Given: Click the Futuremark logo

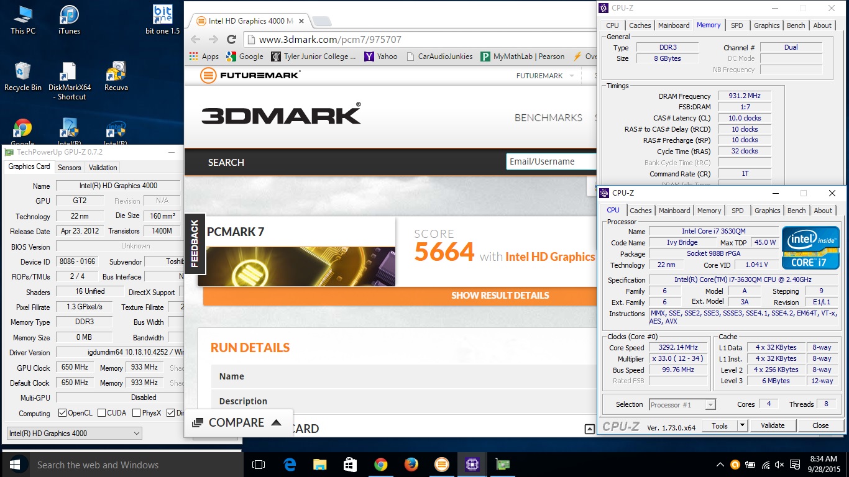Looking at the screenshot, I should 250,76.
